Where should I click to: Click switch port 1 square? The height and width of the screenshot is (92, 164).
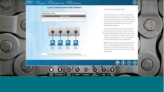click(x=53, y=32)
